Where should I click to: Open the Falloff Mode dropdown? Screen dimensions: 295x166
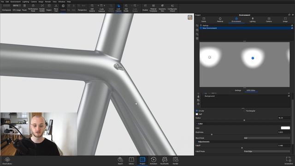tap(266, 151)
